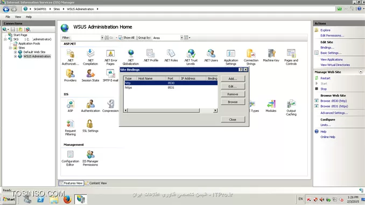Open .NET Profile feature

coord(151,55)
